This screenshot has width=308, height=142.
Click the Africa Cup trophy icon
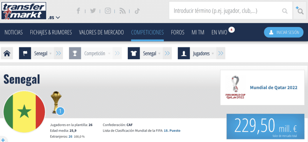(56, 102)
